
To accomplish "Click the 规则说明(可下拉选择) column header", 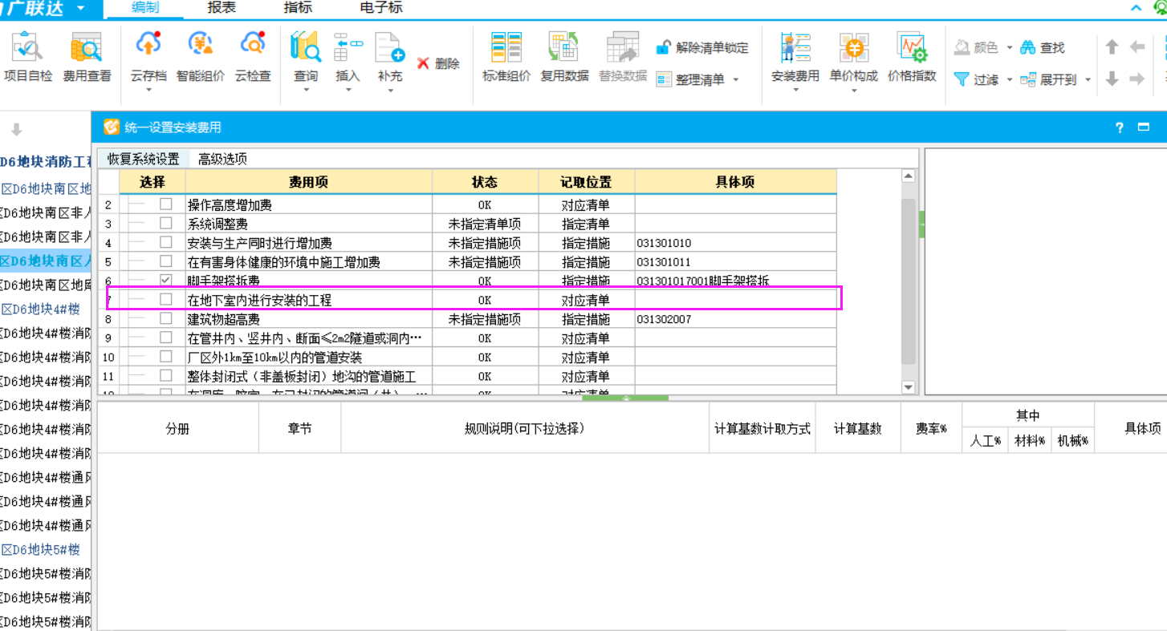I will 524,428.
